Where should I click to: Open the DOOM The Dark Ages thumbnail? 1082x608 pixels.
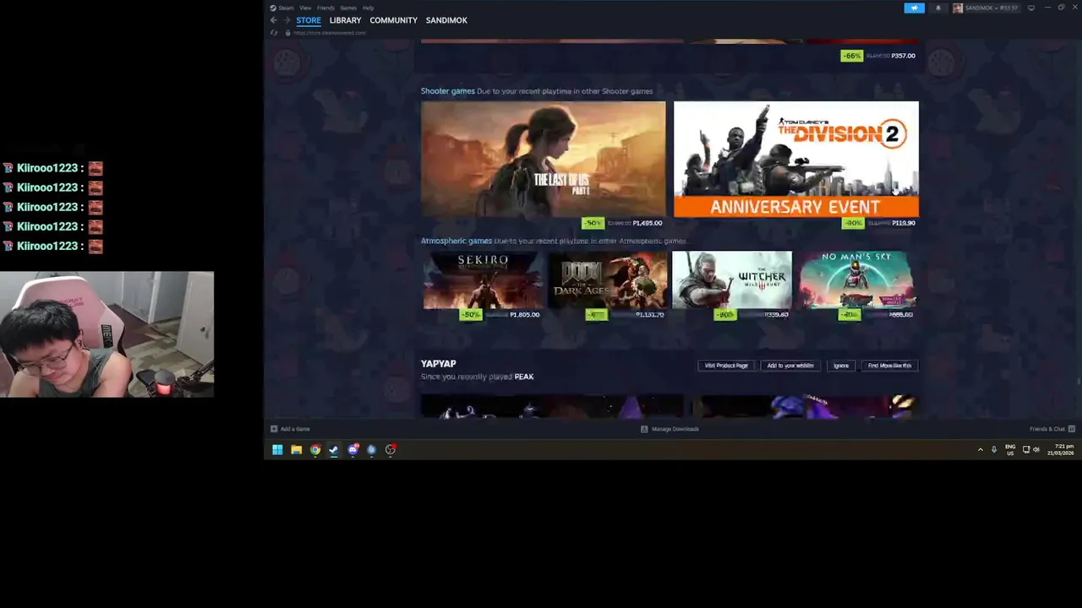(x=607, y=280)
